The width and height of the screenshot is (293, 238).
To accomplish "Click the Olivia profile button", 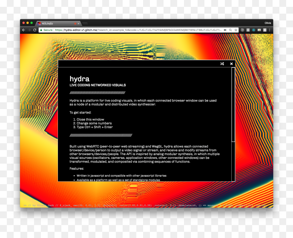I will 267,23.
